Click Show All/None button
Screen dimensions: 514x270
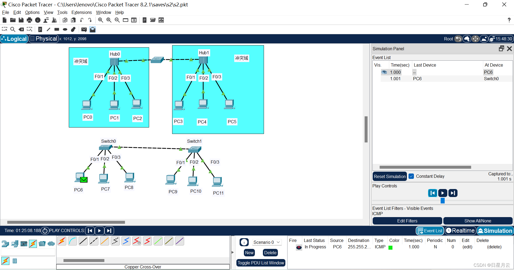click(x=478, y=221)
